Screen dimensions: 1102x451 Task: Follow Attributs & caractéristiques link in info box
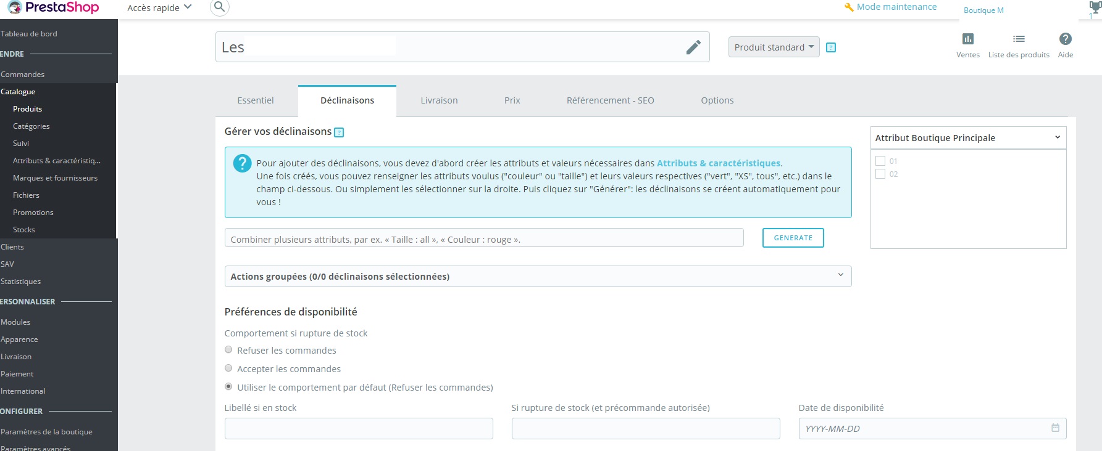[719, 163]
